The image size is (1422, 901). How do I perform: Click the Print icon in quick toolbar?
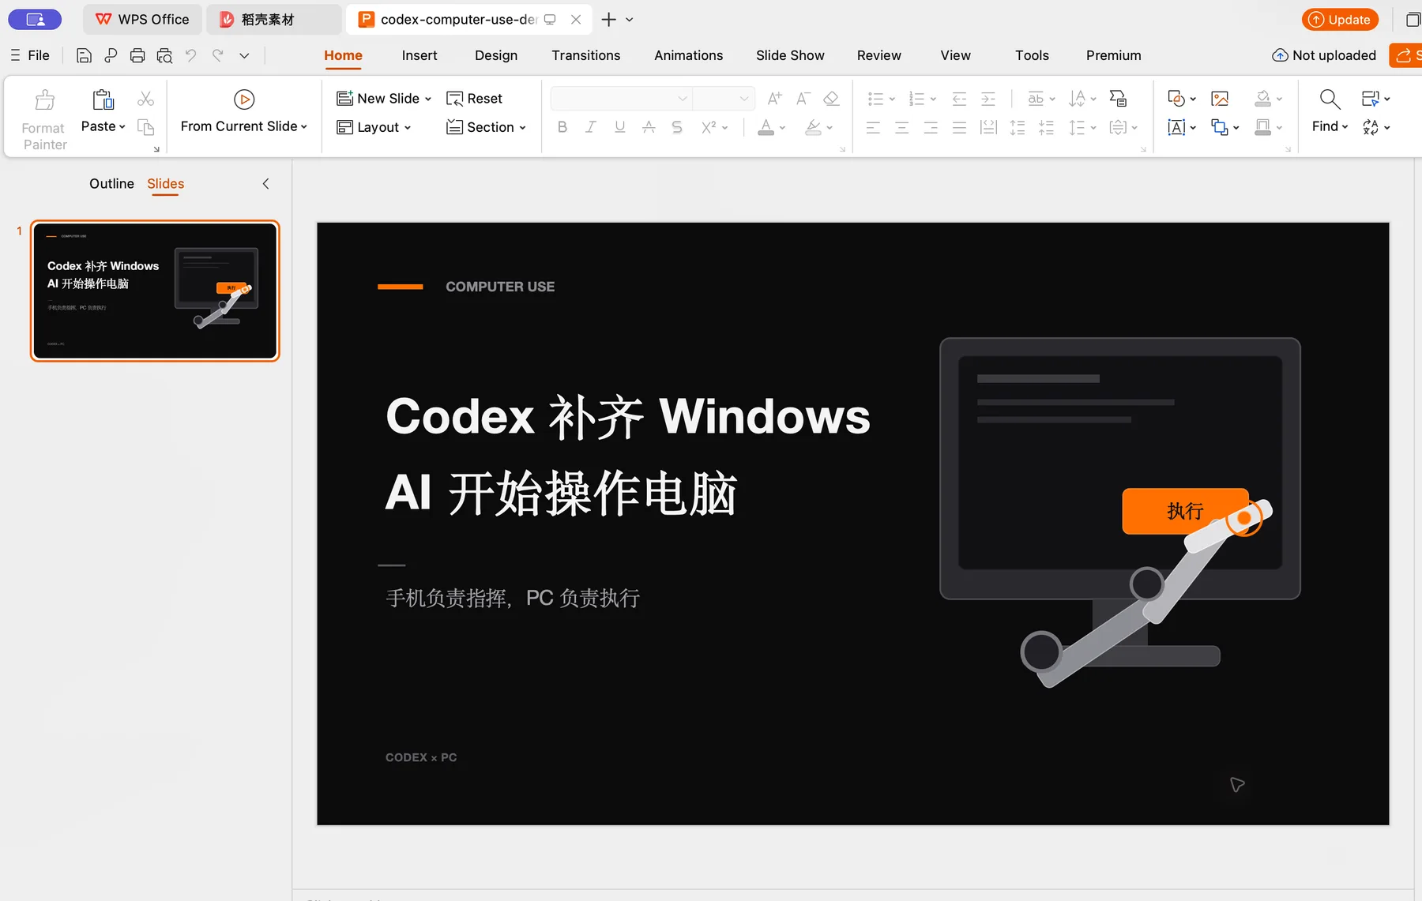[137, 55]
